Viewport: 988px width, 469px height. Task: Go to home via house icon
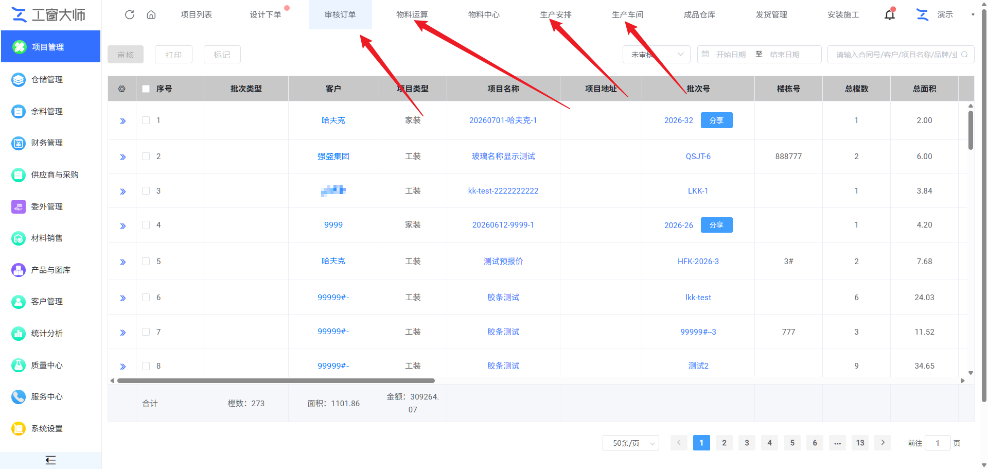tap(151, 14)
